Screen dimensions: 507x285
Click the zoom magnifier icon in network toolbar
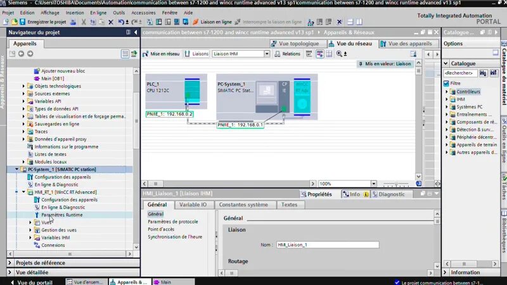pyautogui.click(x=339, y=54)
